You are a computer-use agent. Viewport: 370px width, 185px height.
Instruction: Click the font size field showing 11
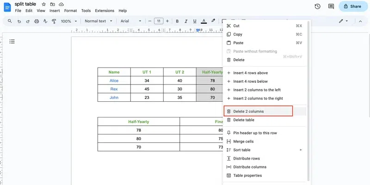(x=159, y=21)
